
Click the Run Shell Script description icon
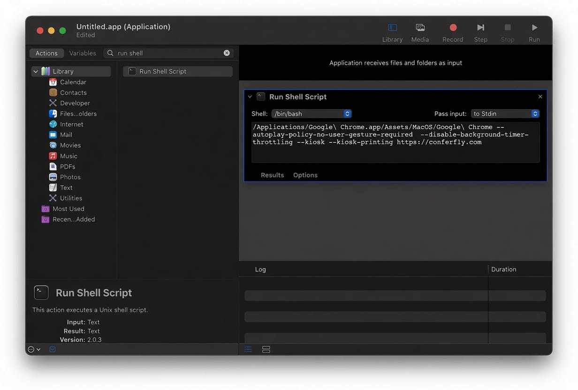coord(41,292)
